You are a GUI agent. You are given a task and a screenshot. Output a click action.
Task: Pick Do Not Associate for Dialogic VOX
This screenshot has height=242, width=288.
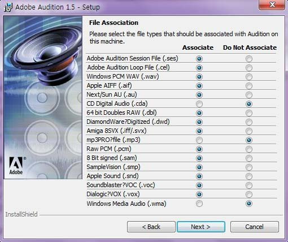249,195
